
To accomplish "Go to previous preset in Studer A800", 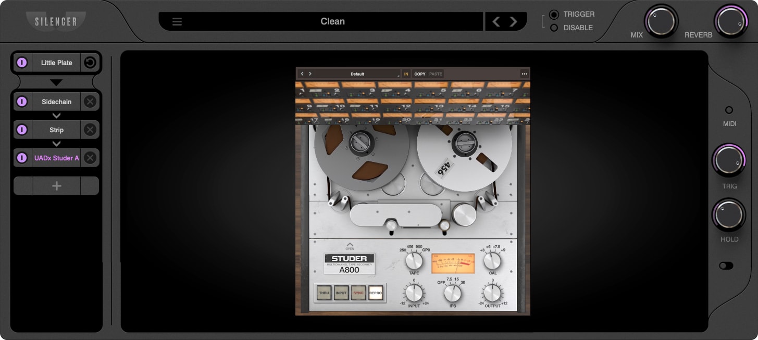I will pos(301,74).
